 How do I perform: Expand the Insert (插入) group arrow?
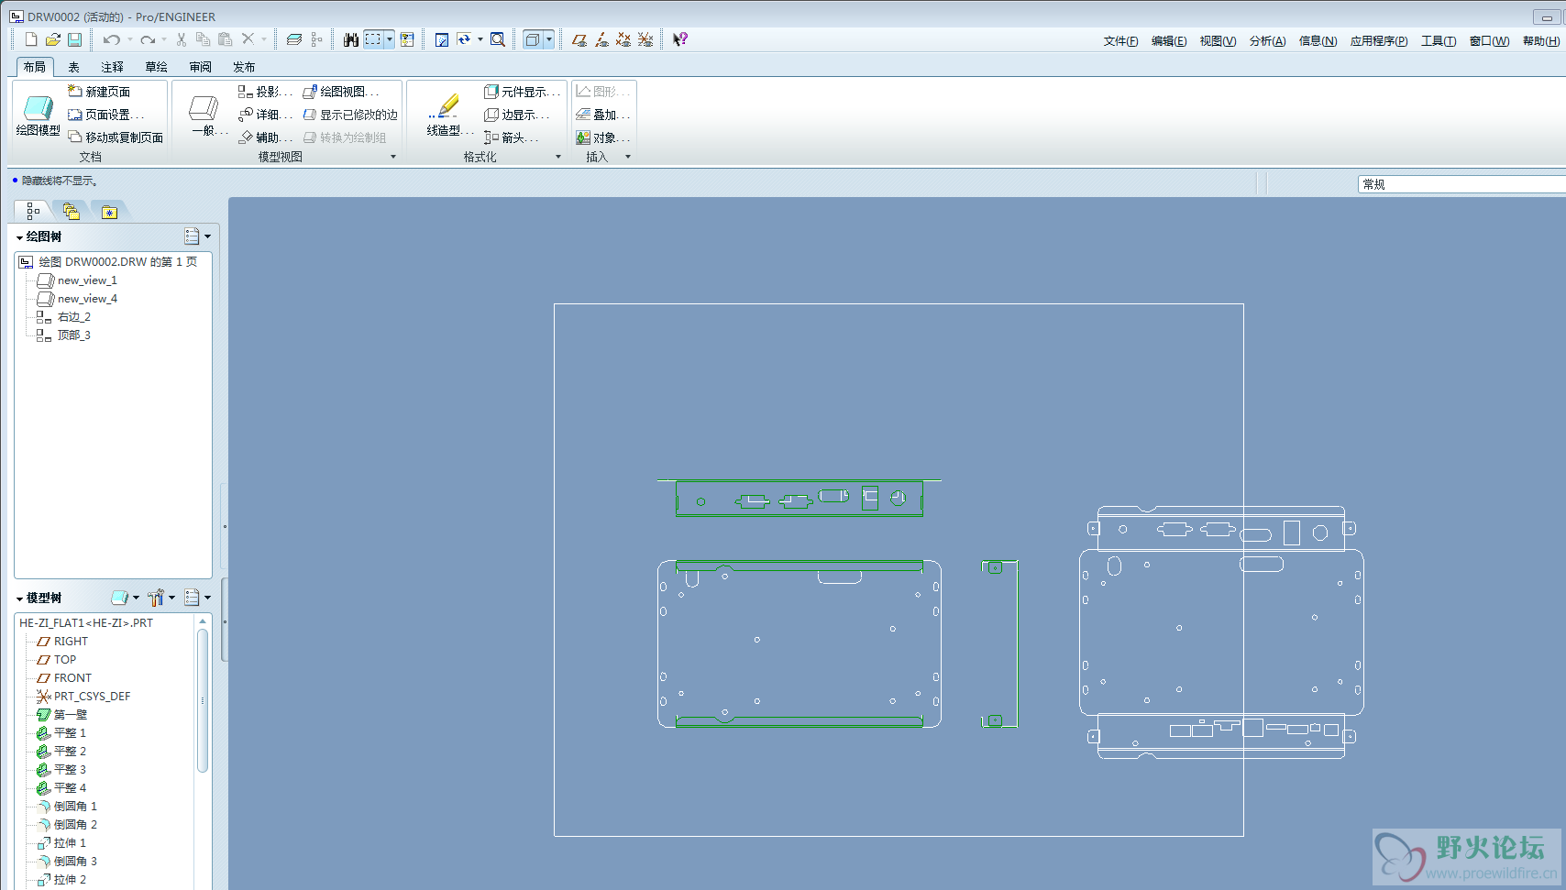tap(628, 157)
